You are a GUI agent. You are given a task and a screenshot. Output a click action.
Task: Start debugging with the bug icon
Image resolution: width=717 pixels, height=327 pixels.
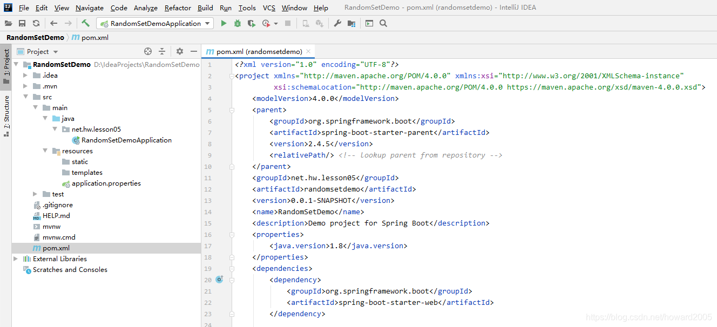coord(238,23)
